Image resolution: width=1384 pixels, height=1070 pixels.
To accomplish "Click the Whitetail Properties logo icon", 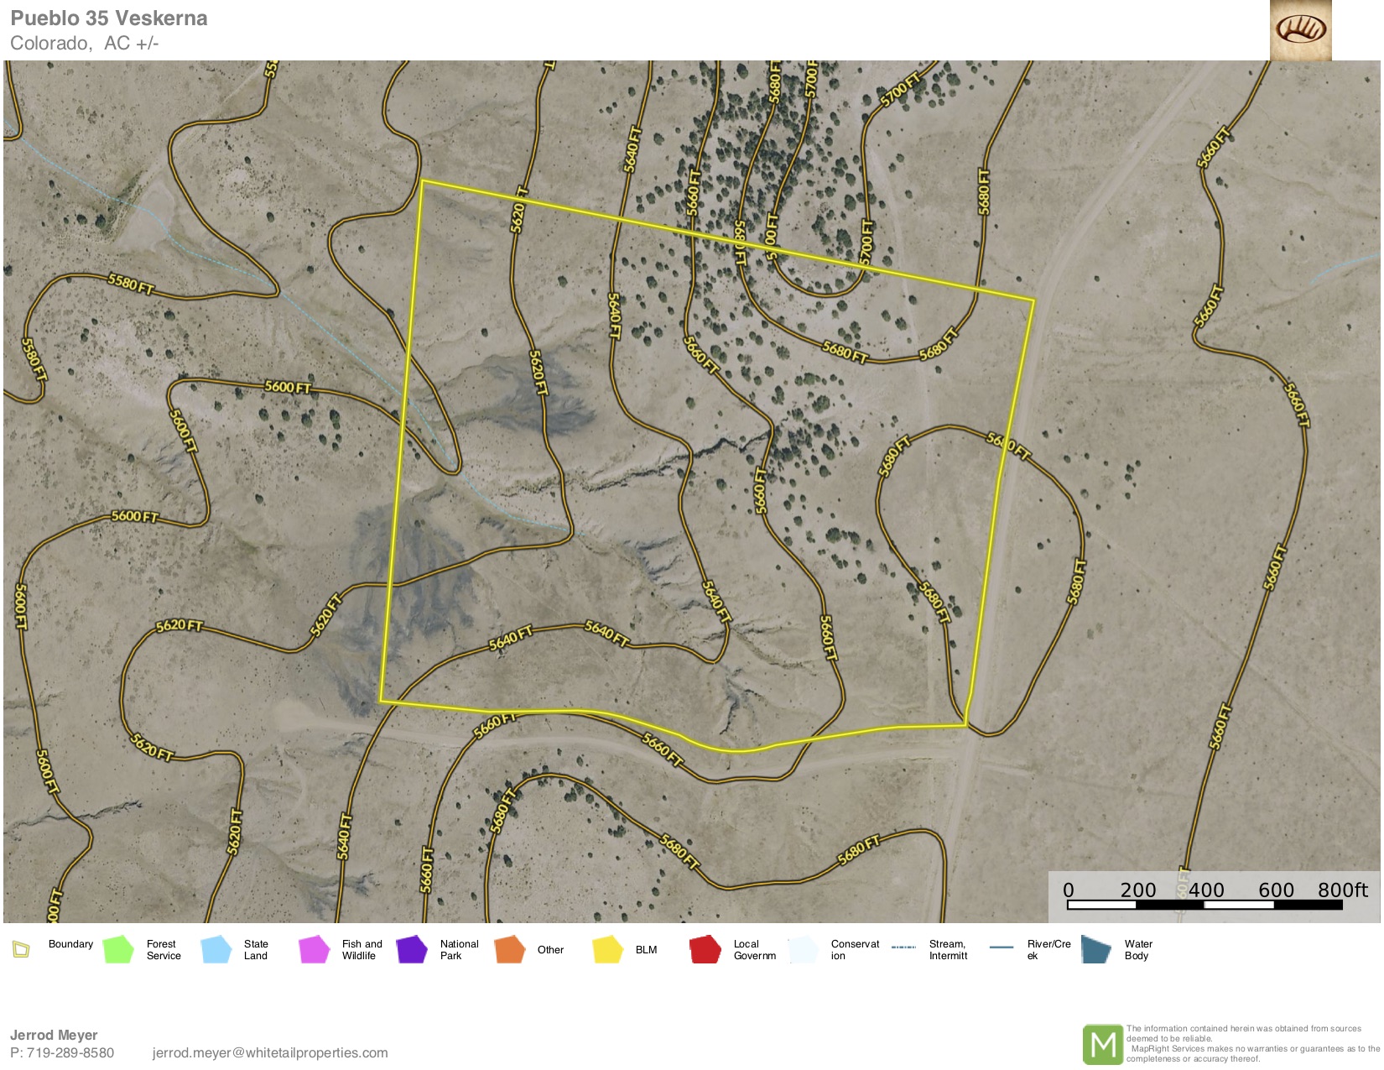I will [1300, 30].
